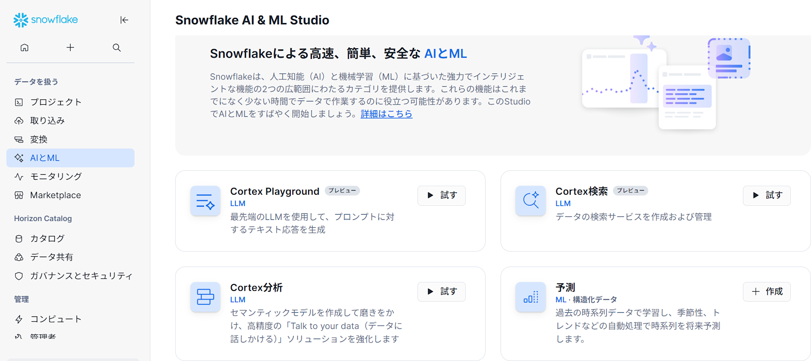Click the LLM label under Cortex Playground
Screen dimensions: 811x361
(x=238, y=204)
